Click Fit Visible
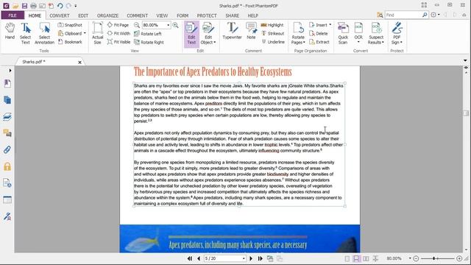 coord(118,42)
